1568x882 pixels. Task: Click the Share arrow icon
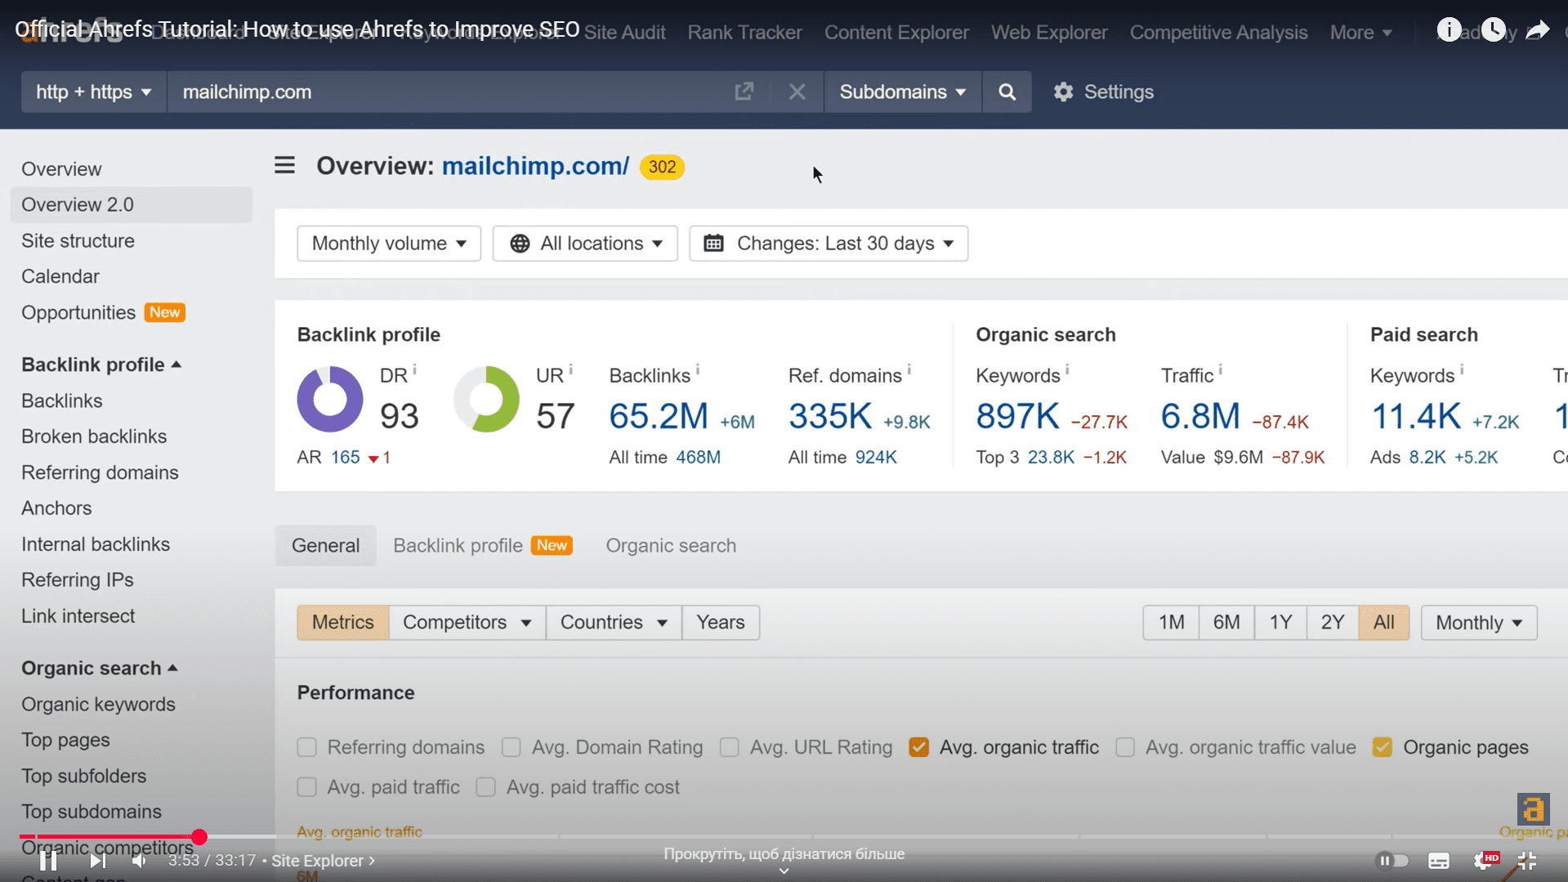(x=1538, y=30)
